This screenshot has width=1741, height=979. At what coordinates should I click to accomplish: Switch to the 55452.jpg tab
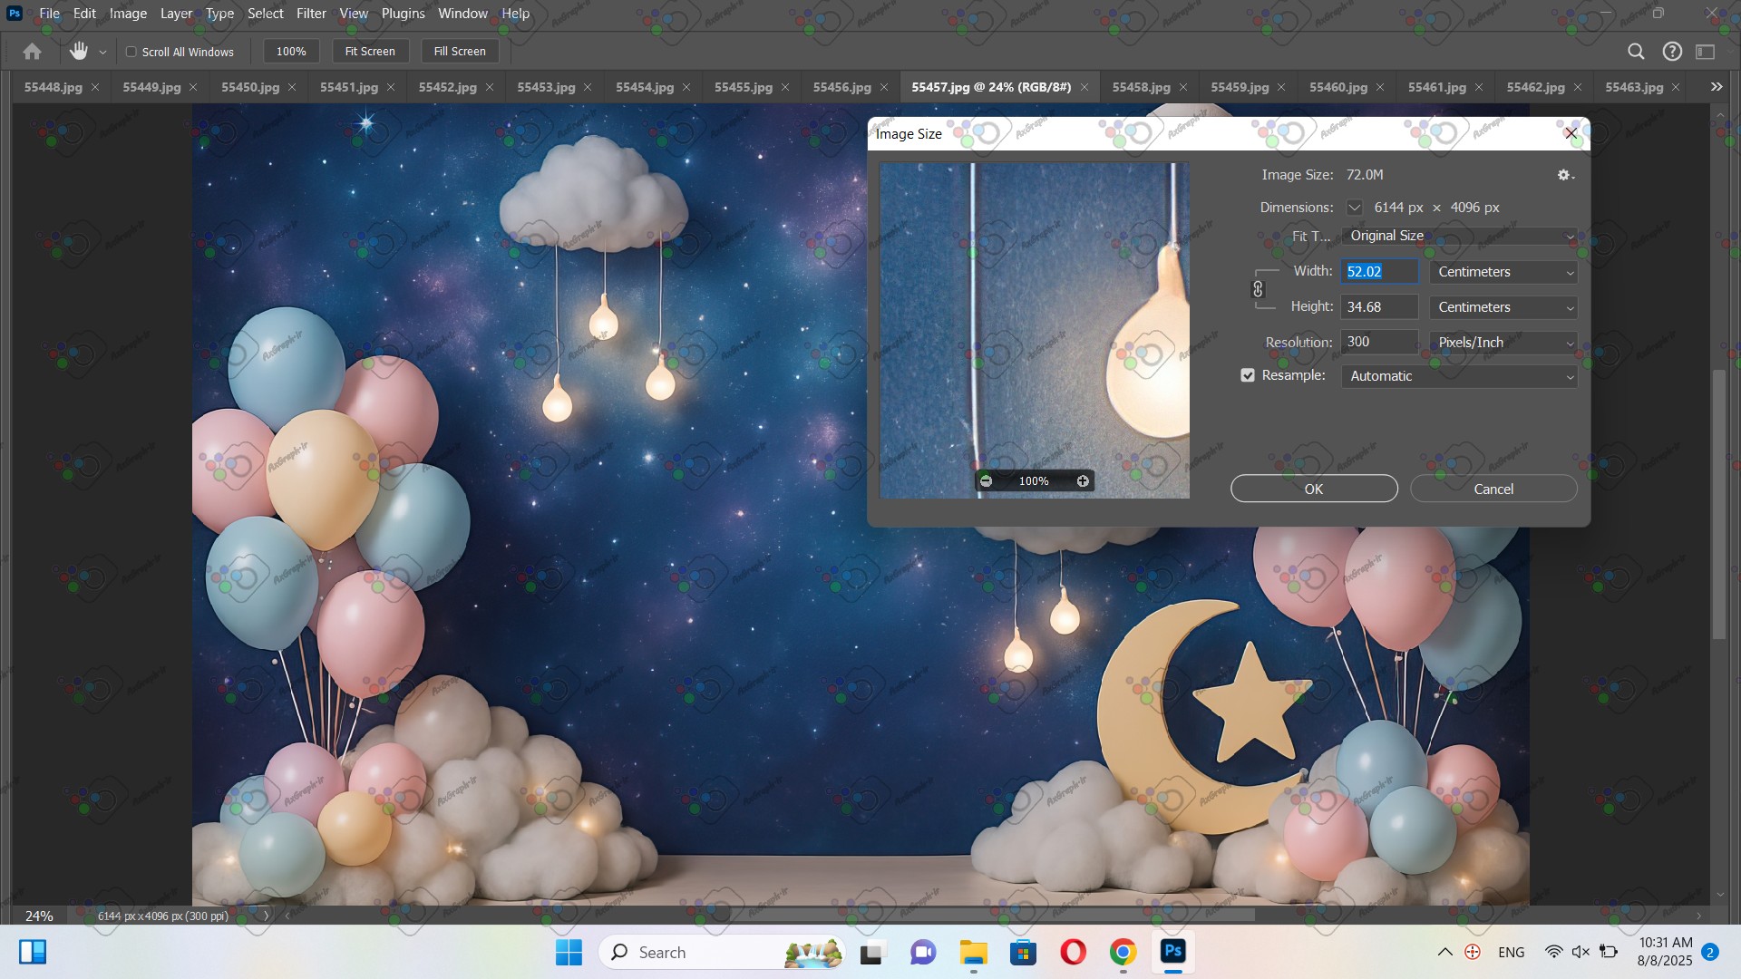point(447,87)
